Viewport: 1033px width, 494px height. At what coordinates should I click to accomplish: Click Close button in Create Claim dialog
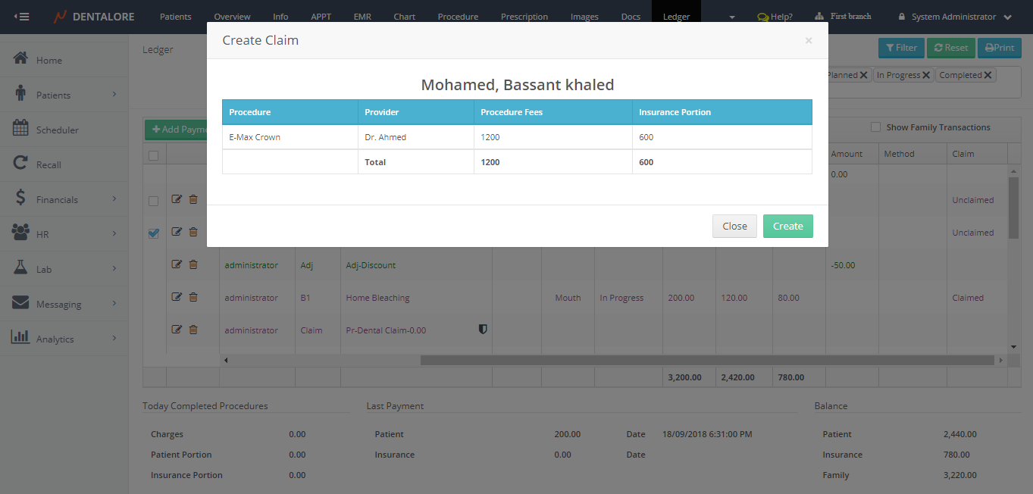pyautogui.click(x=734, y=226)
